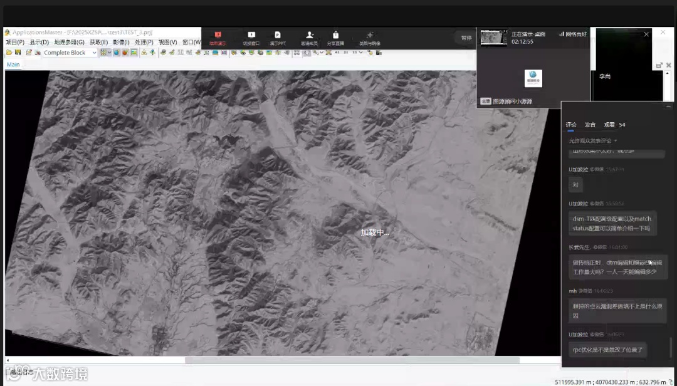Switch to the 发言 tab
The height and width of the screenshot is (386, 677).
coord(590,125)
